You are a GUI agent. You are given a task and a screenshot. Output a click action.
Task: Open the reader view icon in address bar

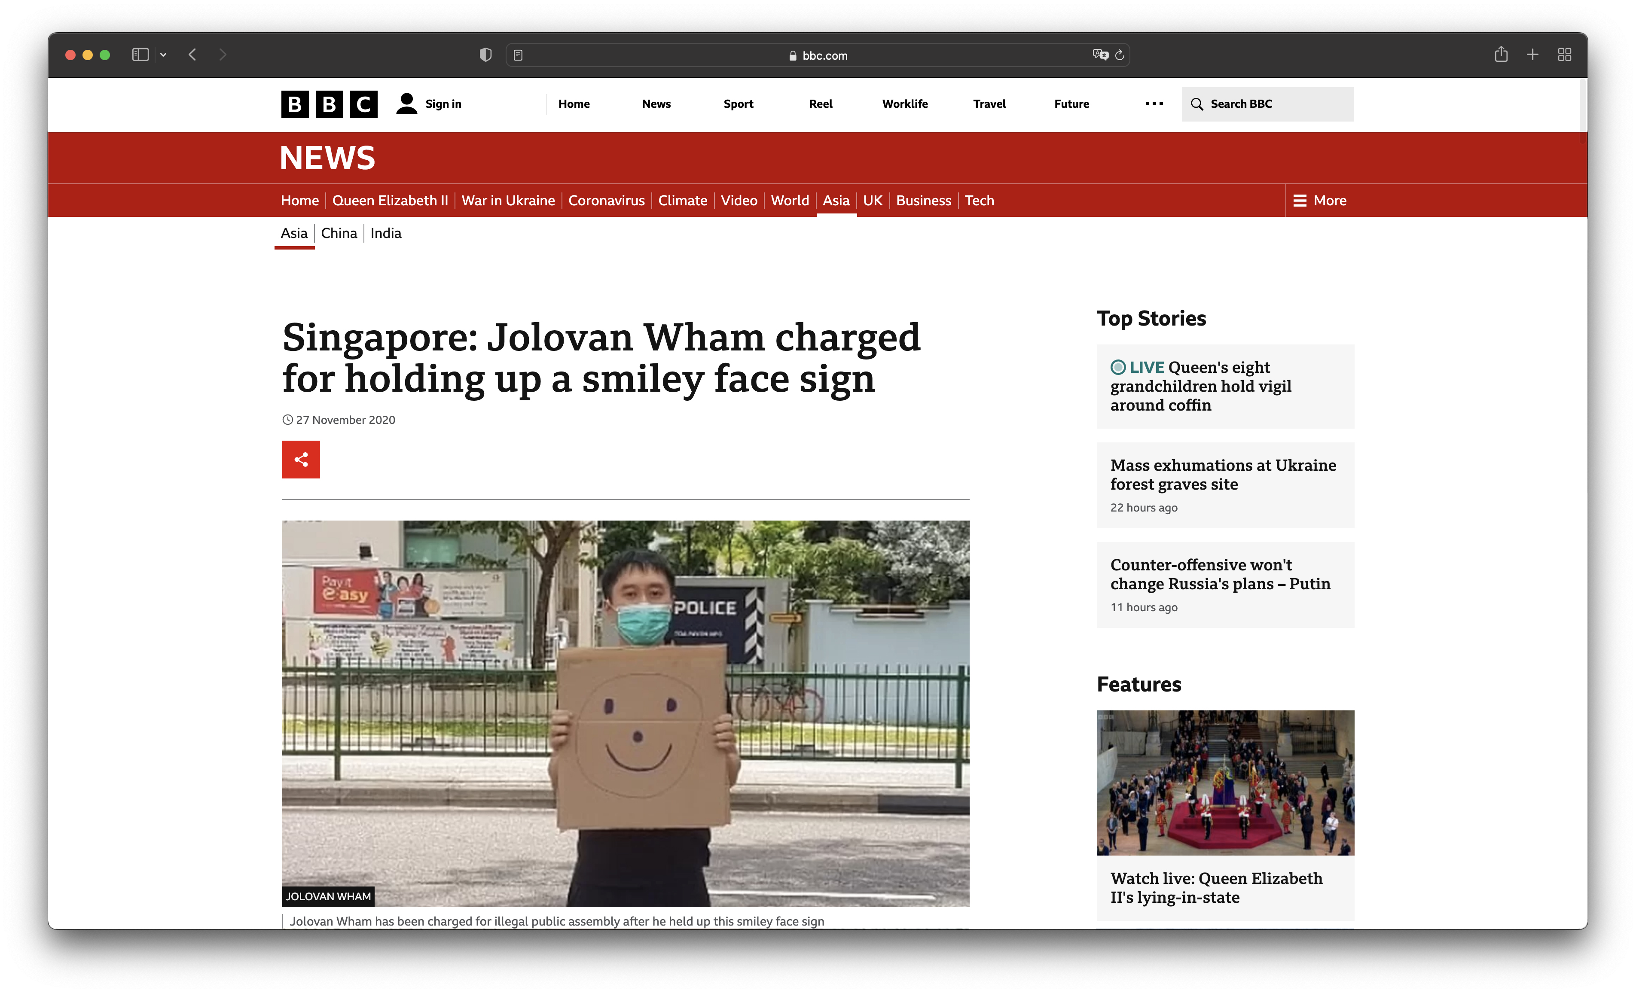pos(518,55)
